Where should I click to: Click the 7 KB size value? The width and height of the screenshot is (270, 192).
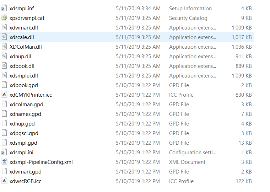click(247, 114)
